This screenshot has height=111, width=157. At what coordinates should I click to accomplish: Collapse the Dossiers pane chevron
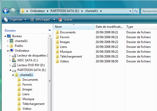pos(50,30)
